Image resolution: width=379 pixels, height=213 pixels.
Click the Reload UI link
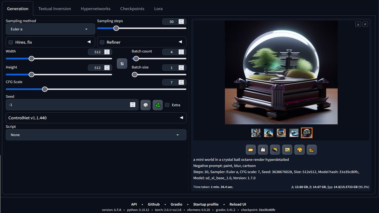pyautogui.click(x=238, y=204)
